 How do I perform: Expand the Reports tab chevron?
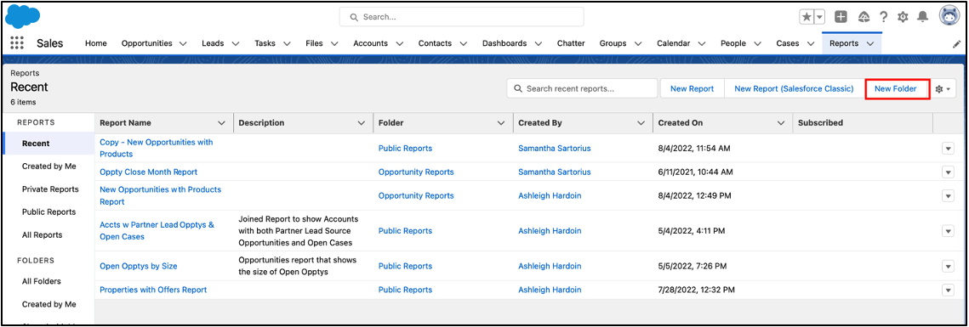click(x=870, y=44)
